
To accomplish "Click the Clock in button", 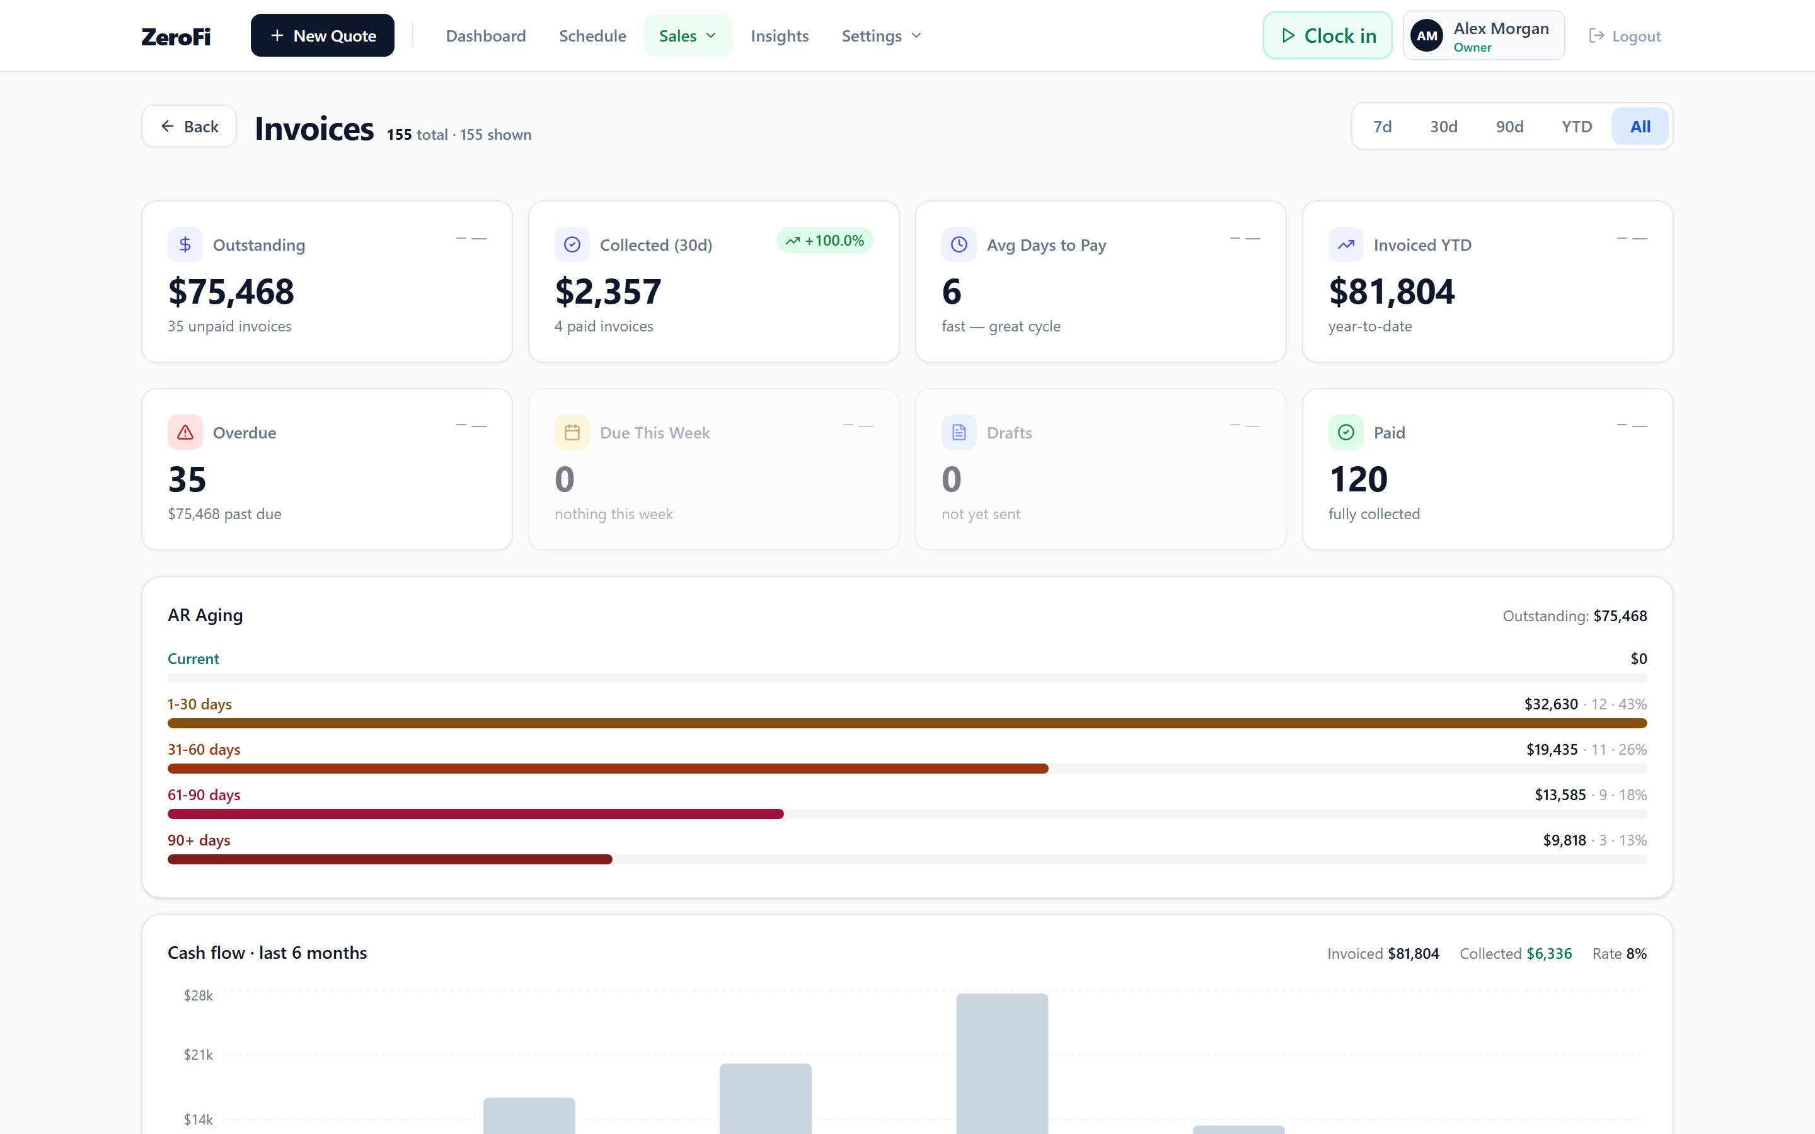I will tap(1327, 35).
